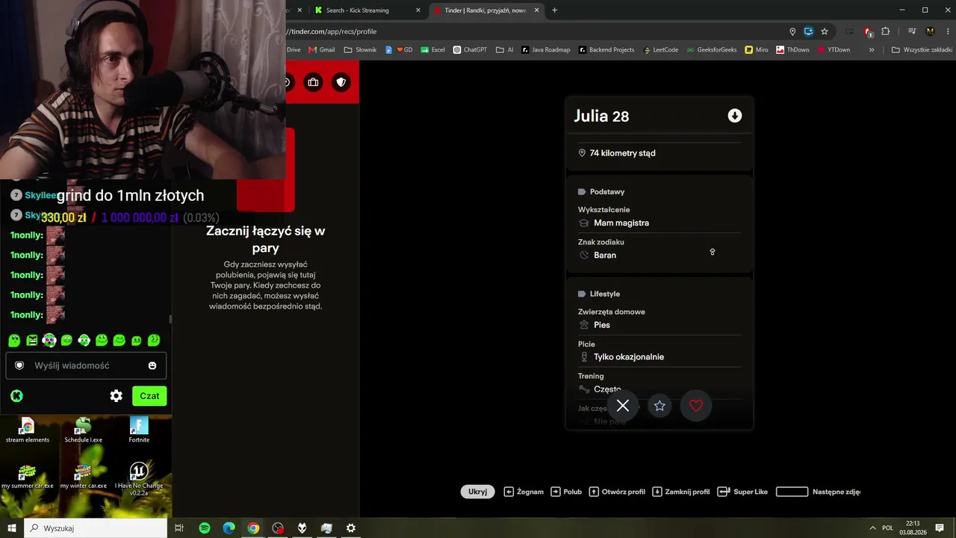The height and width of the screenshot is (538, 956).
Task: Open the I Have No Change desktop shortcut
Action: (139, 478)
